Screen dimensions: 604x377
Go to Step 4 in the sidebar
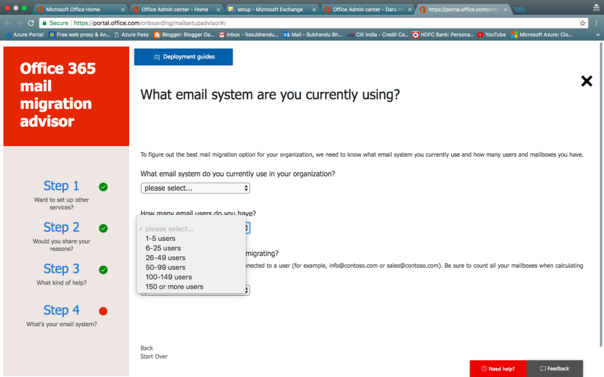pyautogui.click(x=61, y=310)
